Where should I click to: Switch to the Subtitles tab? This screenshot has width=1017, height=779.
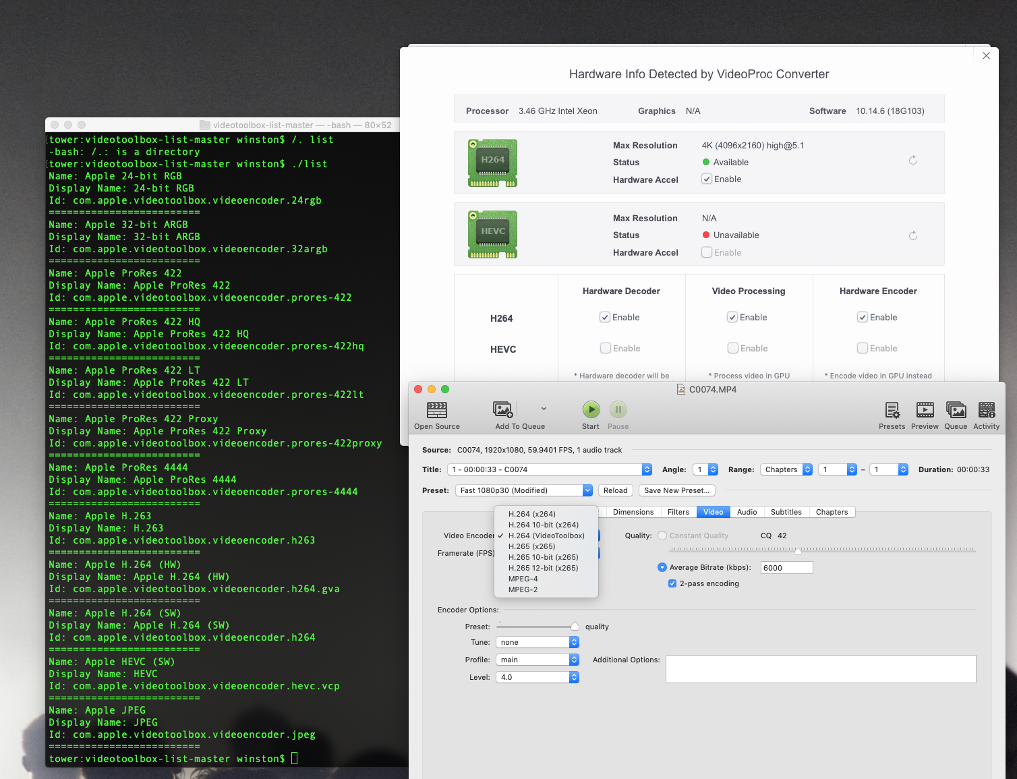[x=786, y=512]
